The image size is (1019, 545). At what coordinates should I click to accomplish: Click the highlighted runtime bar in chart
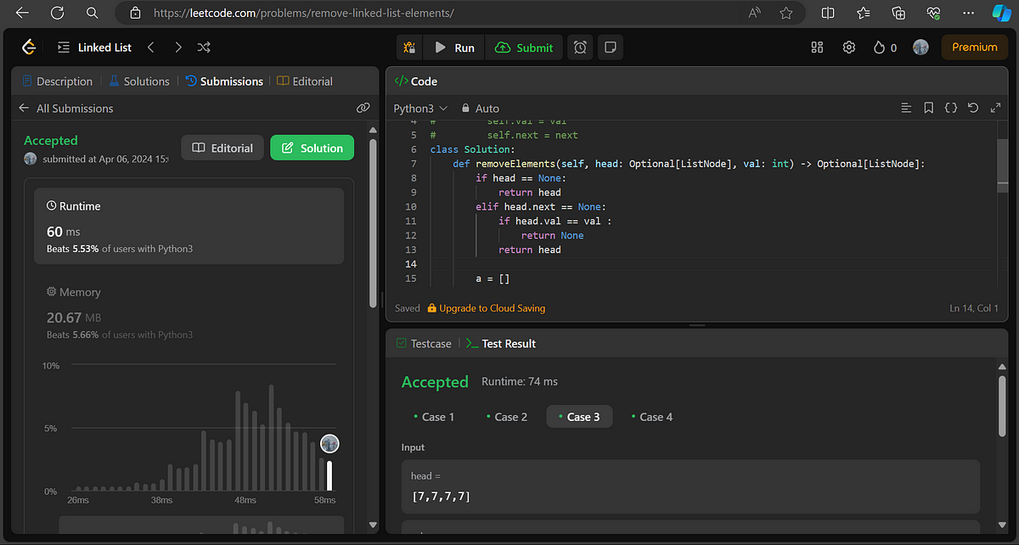click(329, 475)
